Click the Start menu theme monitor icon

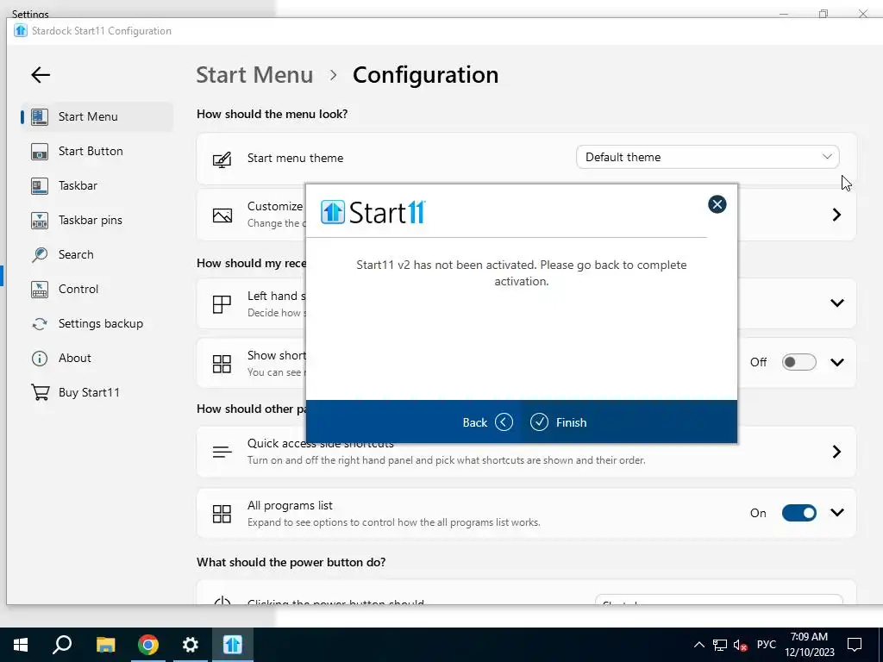222,159
